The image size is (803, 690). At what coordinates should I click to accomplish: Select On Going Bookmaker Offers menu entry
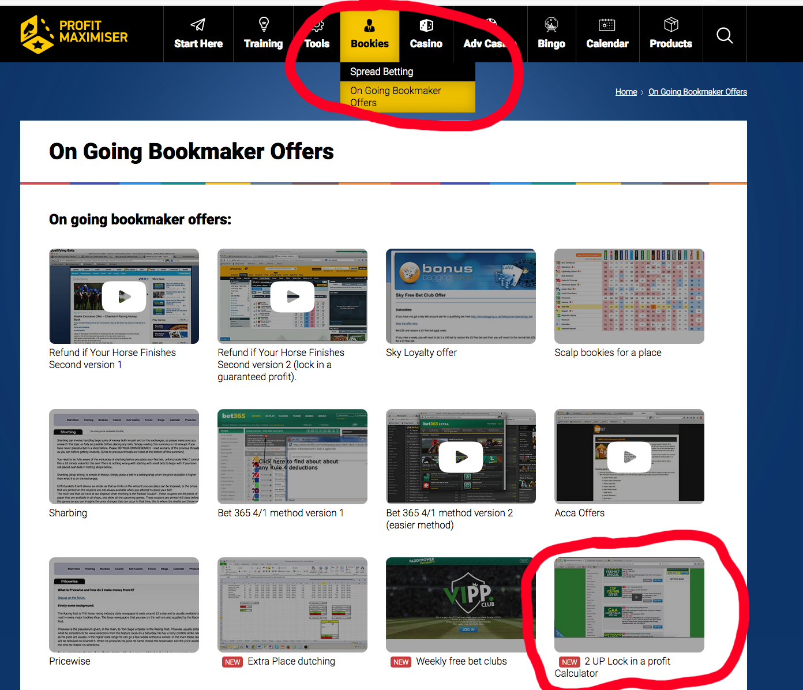(x=395, y=96)
